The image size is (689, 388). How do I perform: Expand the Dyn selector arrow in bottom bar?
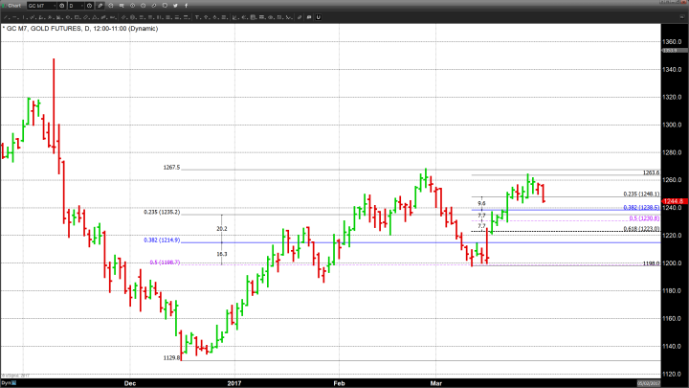point(14,383)
